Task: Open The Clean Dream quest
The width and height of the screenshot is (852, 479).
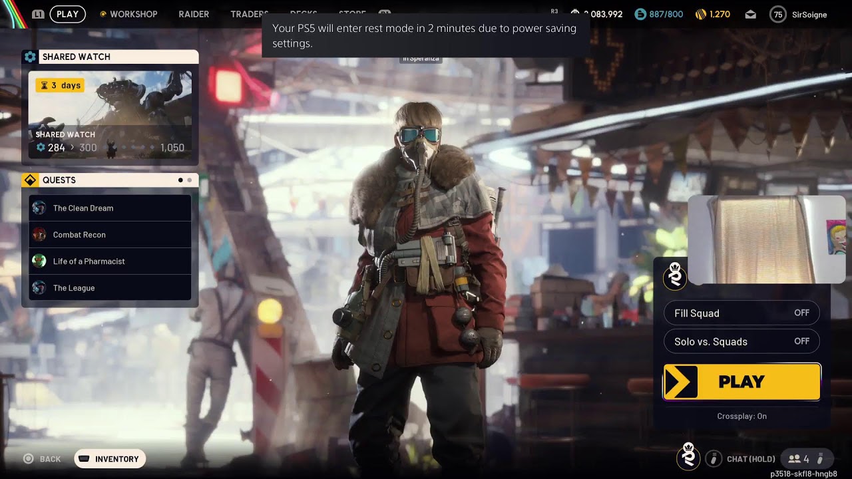Action: tap(110, 208)
